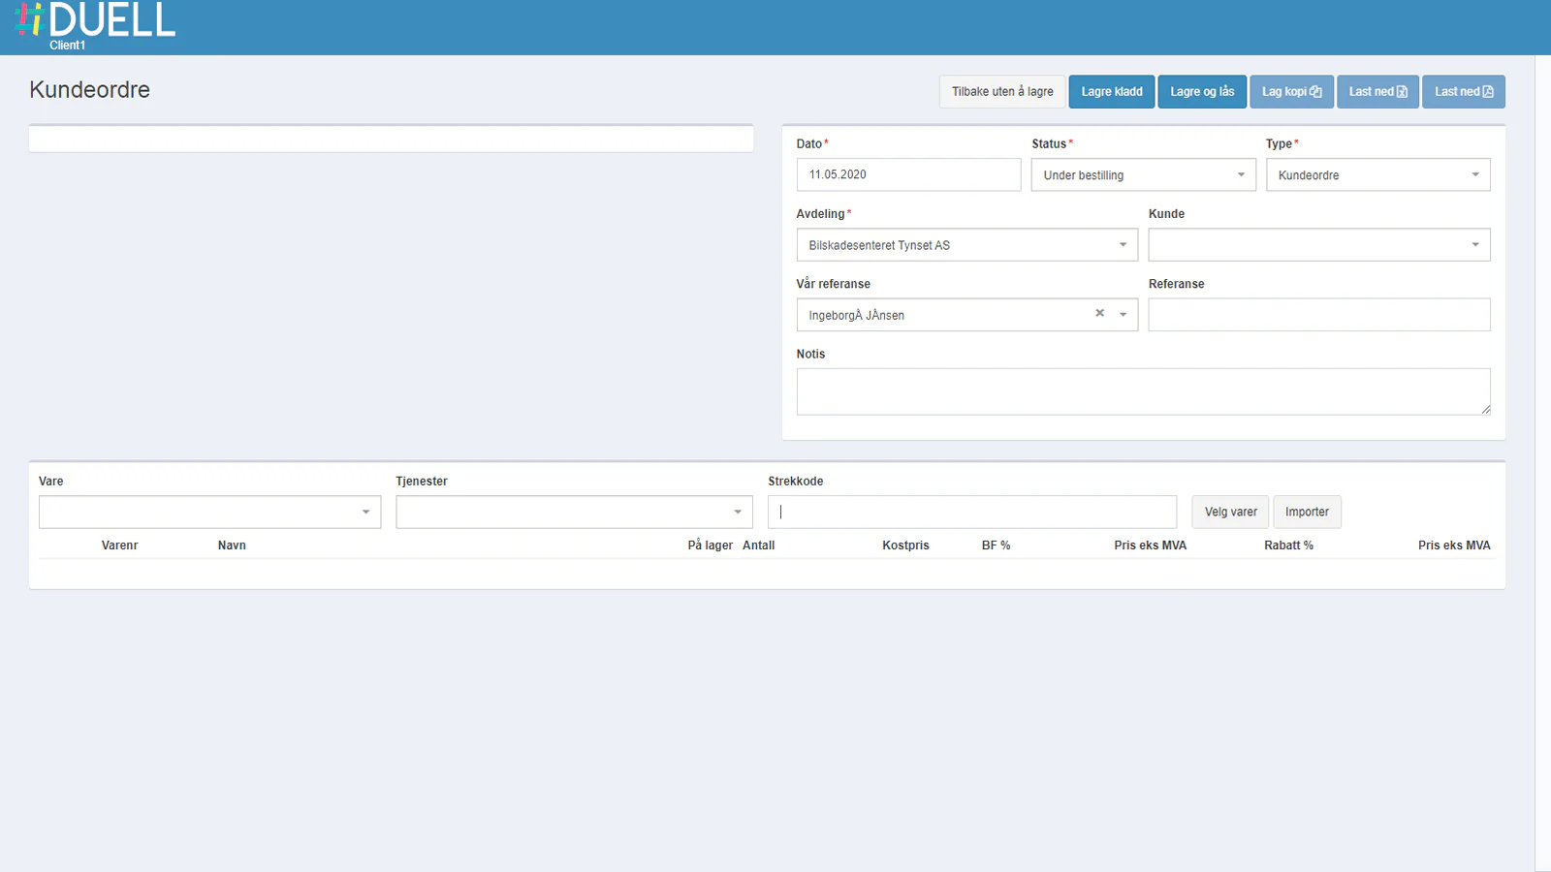Open the Tjenester services dropdown
Screen dimensions: 1551x872
574,512
